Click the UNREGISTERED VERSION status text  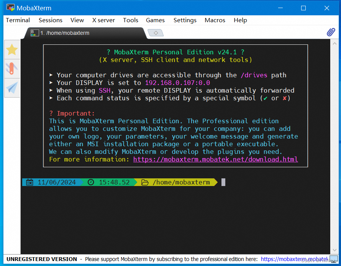(42, 259)
